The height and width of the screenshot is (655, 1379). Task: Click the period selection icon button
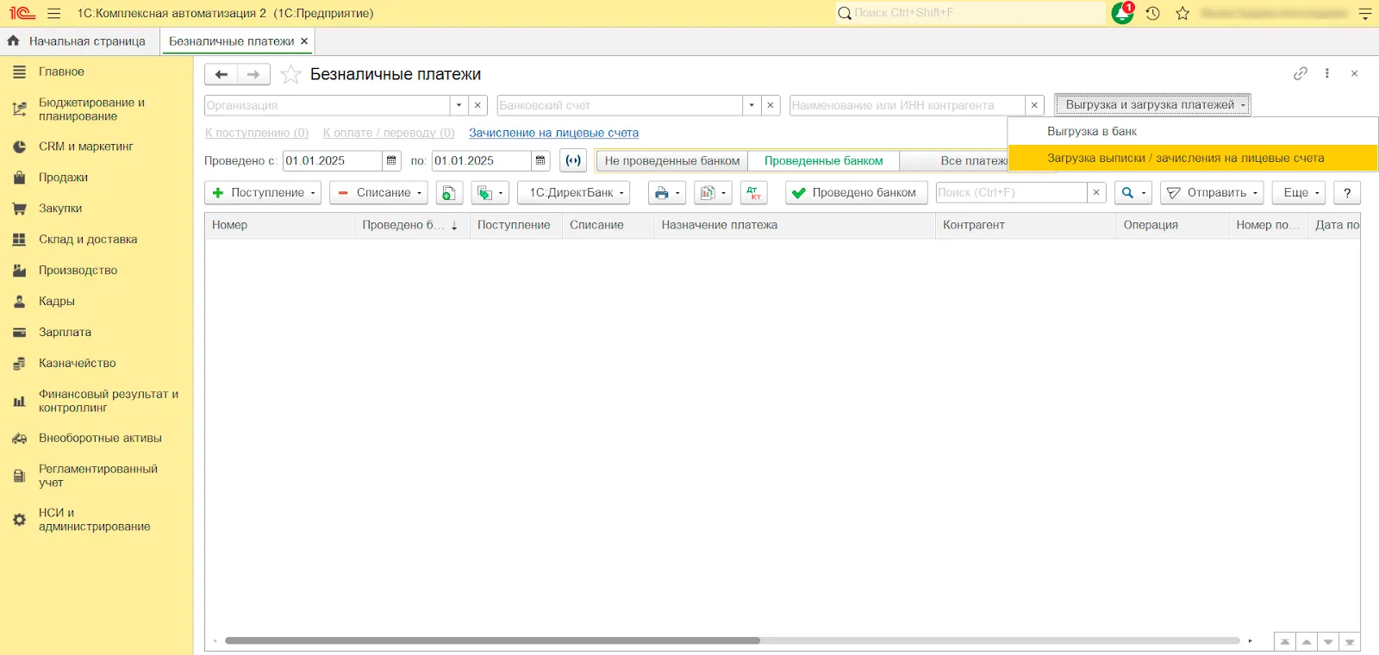coord(573,161)
